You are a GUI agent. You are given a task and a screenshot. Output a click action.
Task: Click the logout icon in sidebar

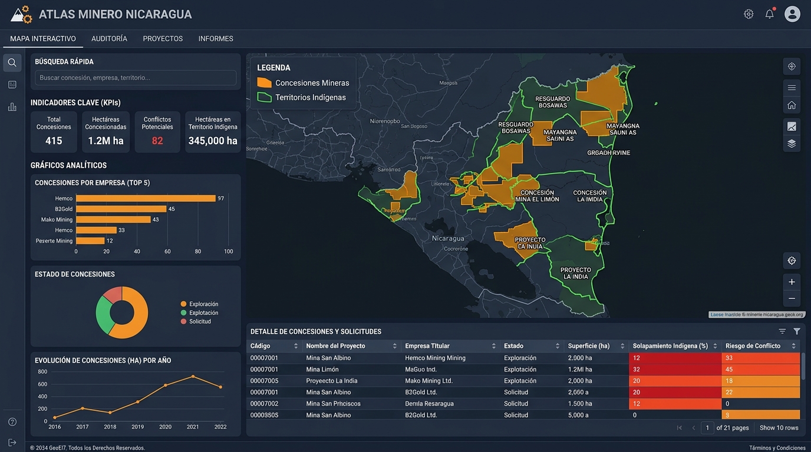coord(12,442)
